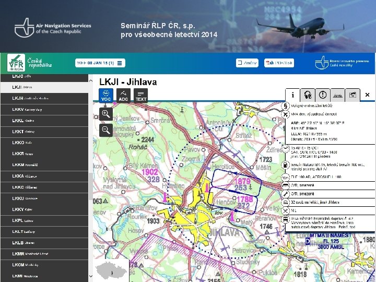The width and height of the screenshot is (376, 282).
Task: Click the hangar icon
Action: tap(285, 185)
